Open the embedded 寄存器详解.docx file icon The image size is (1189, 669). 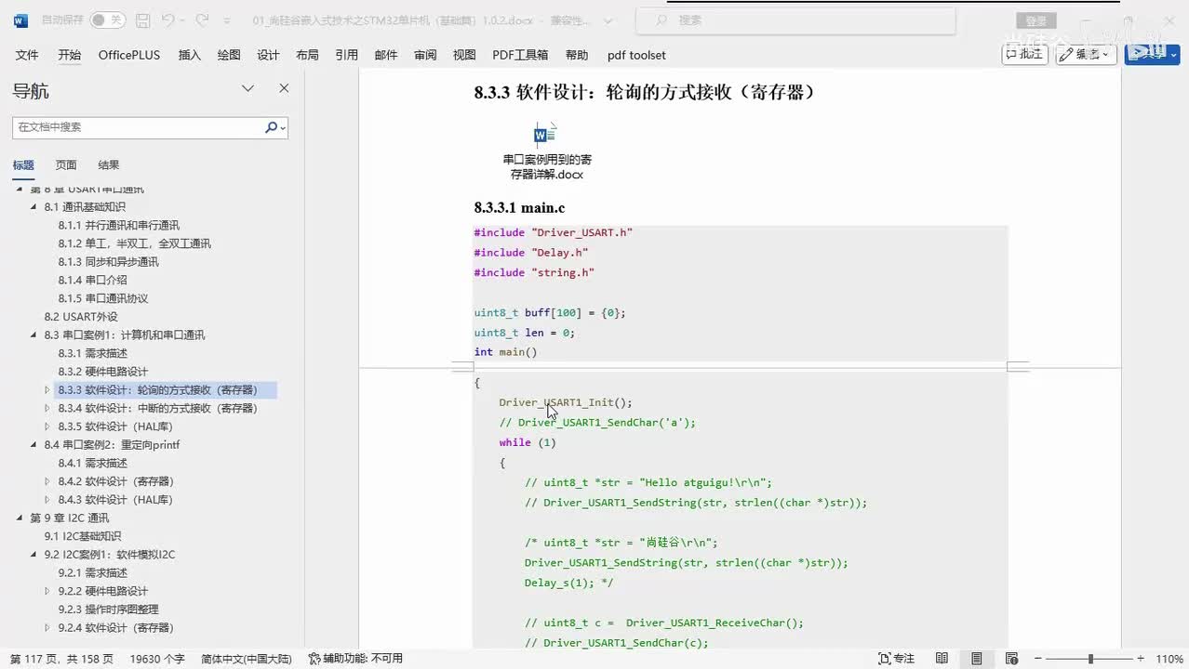pyautogui.click(x=546, y=135)
